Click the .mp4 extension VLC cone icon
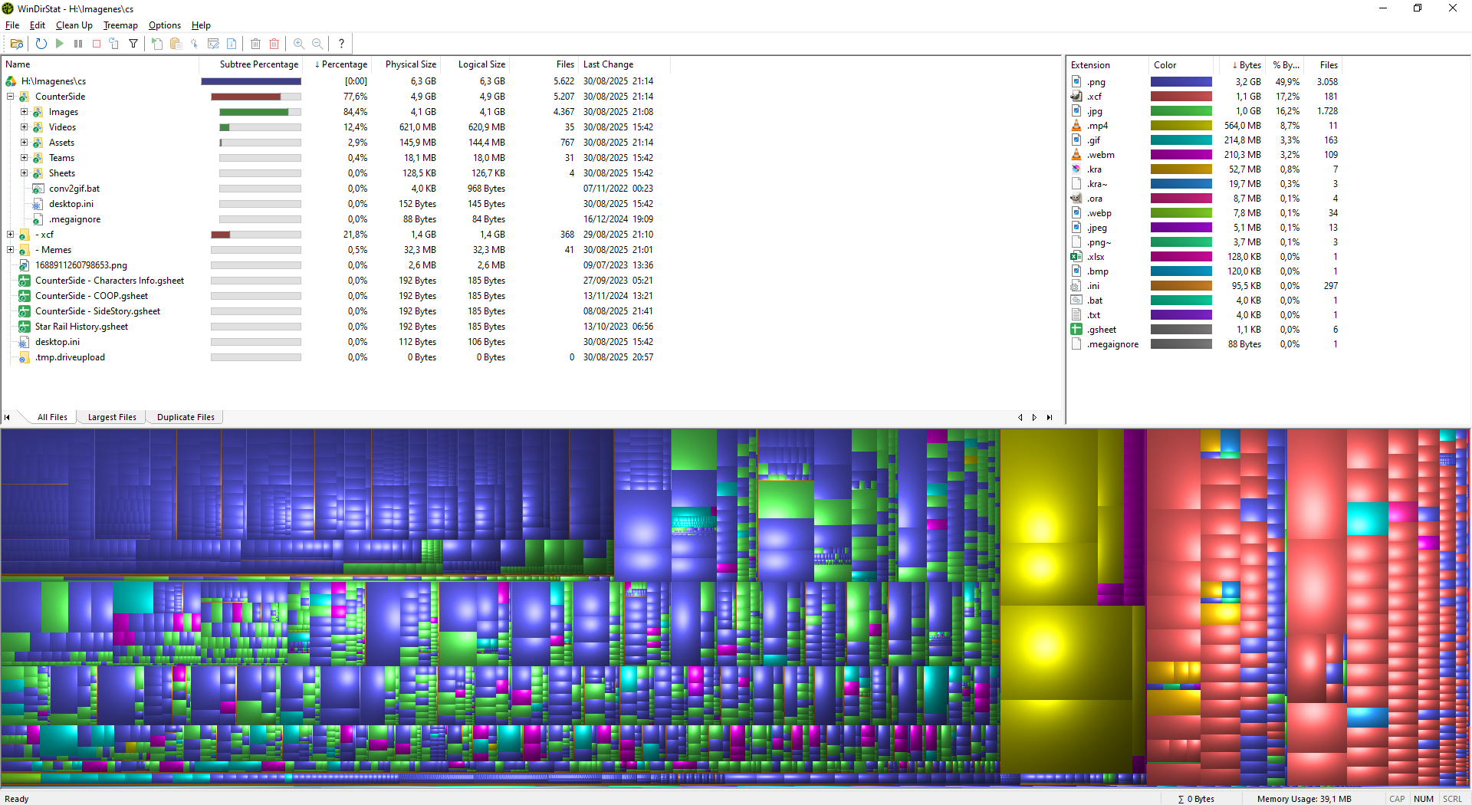Screen dimensions: 1472x805 (1076, 126)
